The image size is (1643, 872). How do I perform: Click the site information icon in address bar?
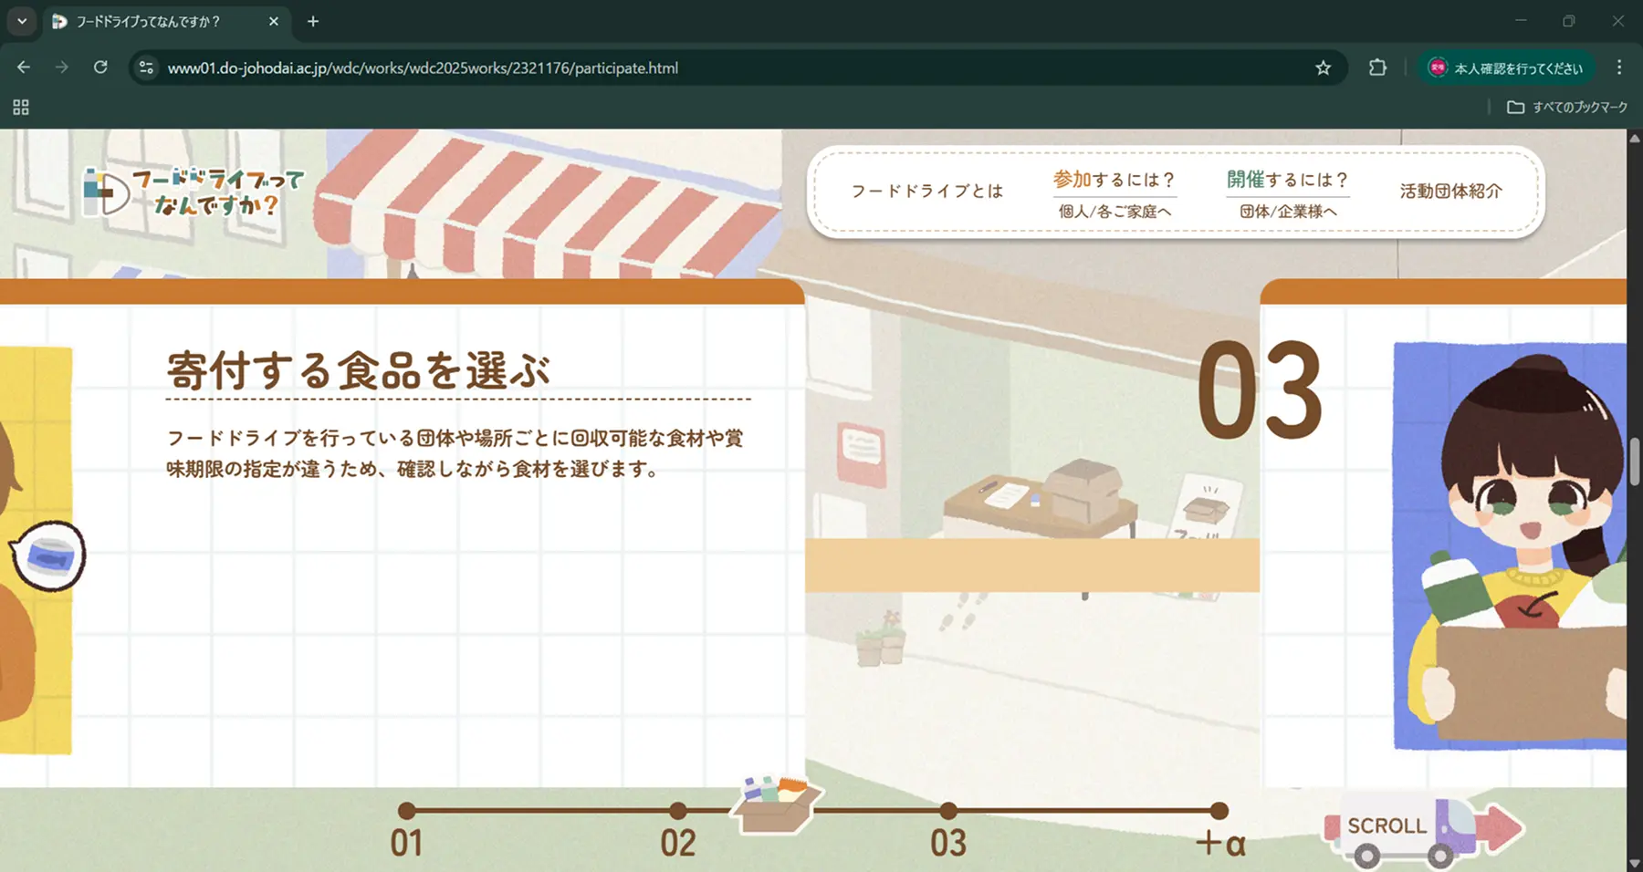(146, 67)
